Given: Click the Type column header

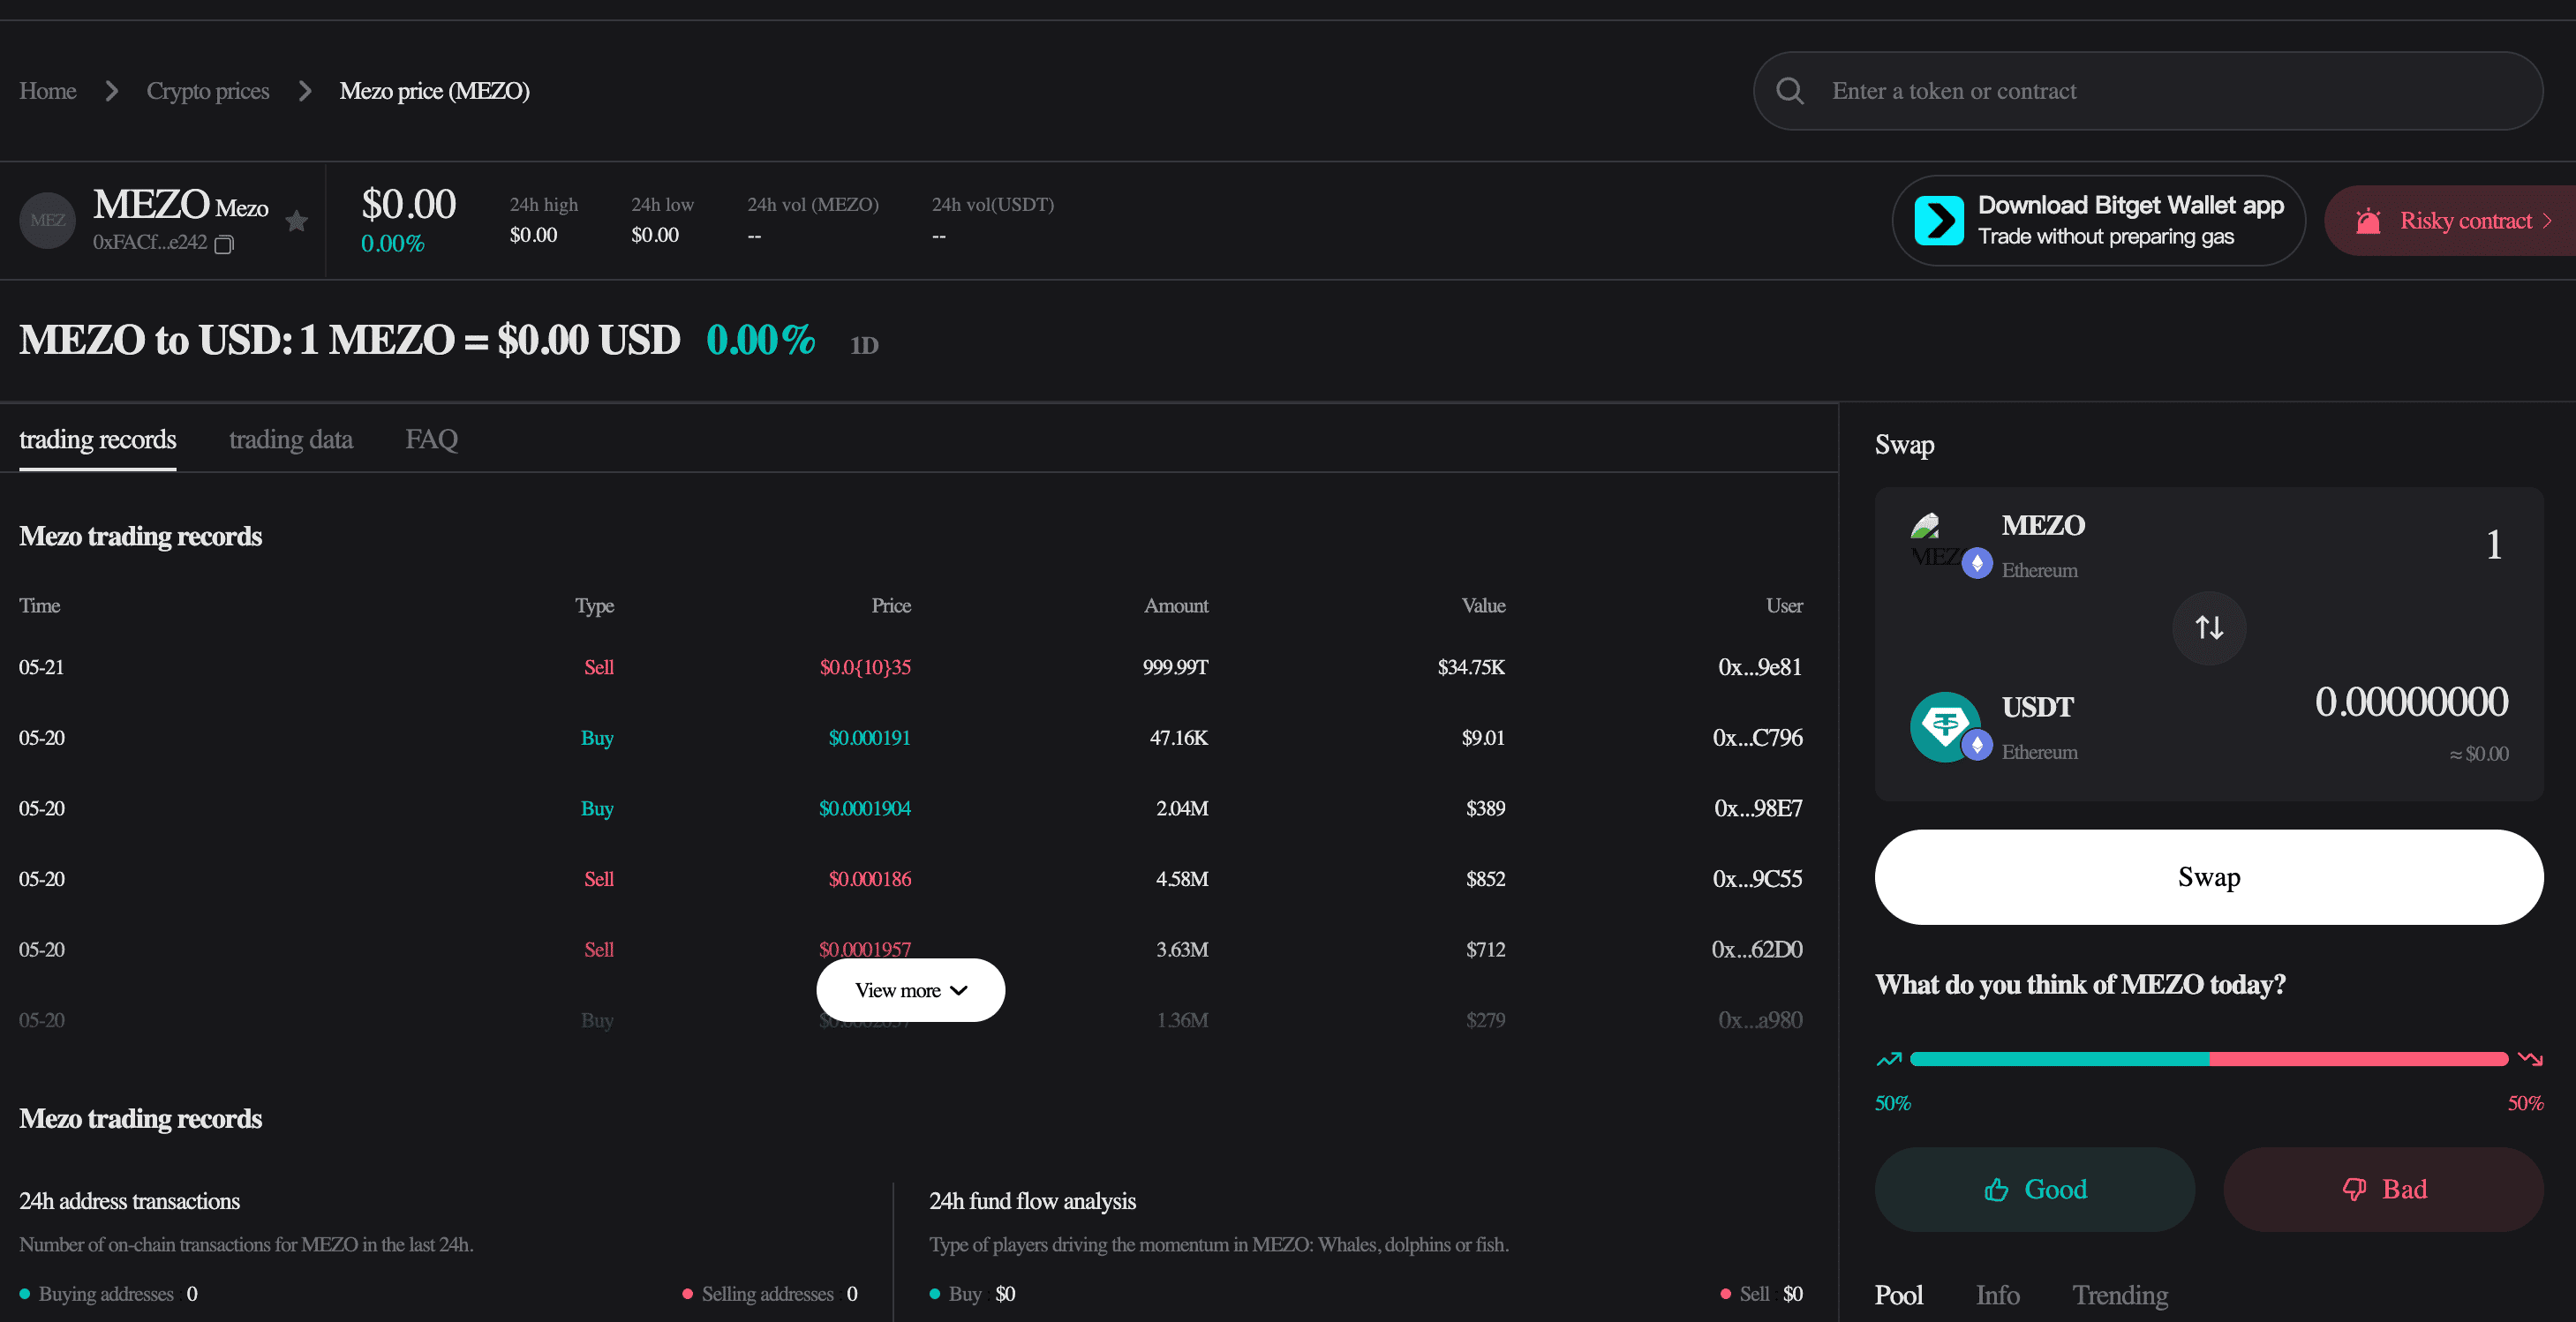Looking at the screenshot, I should point(594,606).
